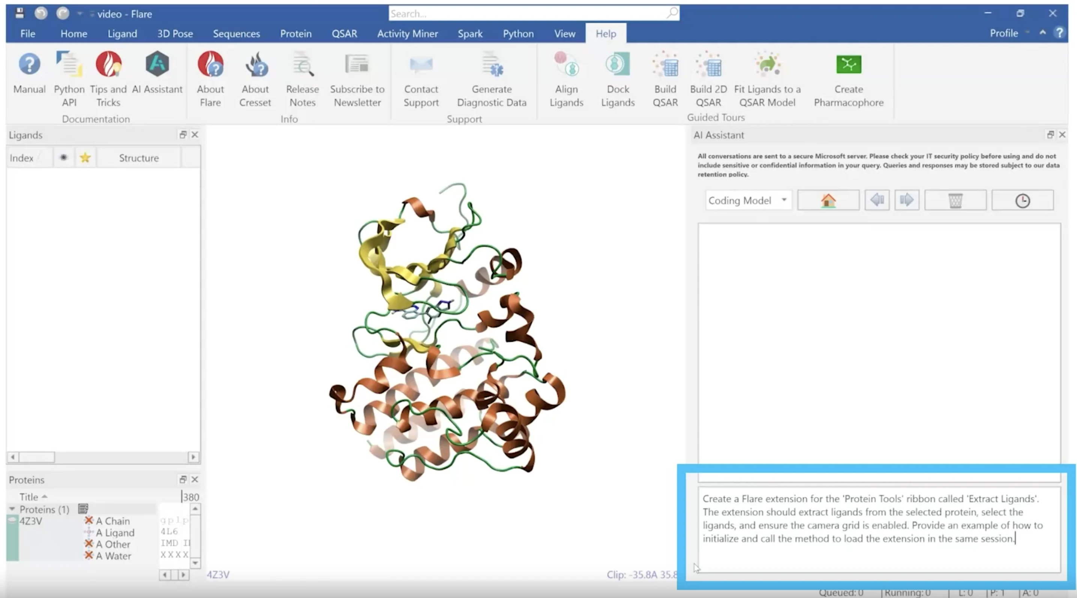Click the Index column header
Image resolution: width=1077 pixels, height=598 pixels.
tap(30, 158)
